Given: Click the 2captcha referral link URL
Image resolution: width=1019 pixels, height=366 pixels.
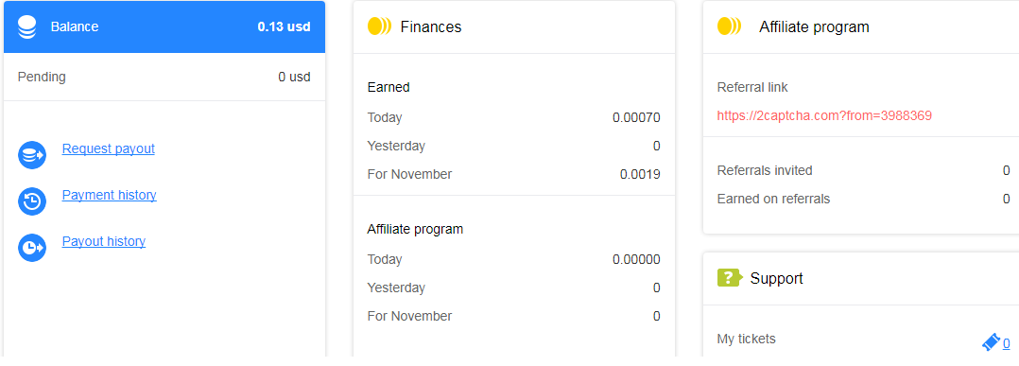Looking at the screenshot, I should point(824,115).
